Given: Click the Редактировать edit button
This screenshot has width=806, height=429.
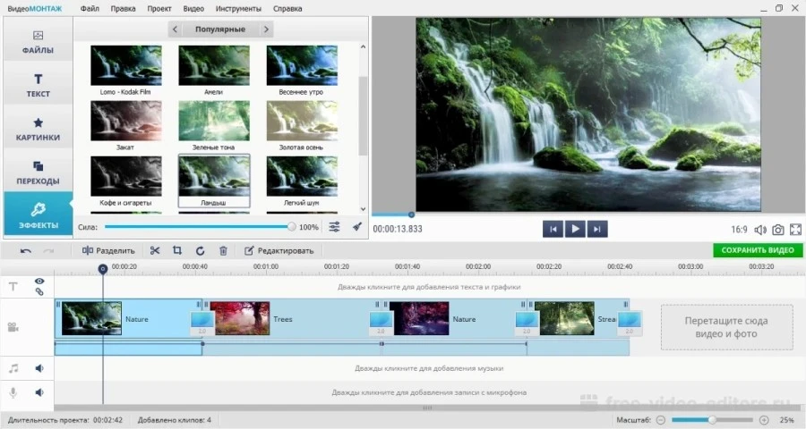Looking at the screenshot, I should pyautogui.click(x=279, y=250).
